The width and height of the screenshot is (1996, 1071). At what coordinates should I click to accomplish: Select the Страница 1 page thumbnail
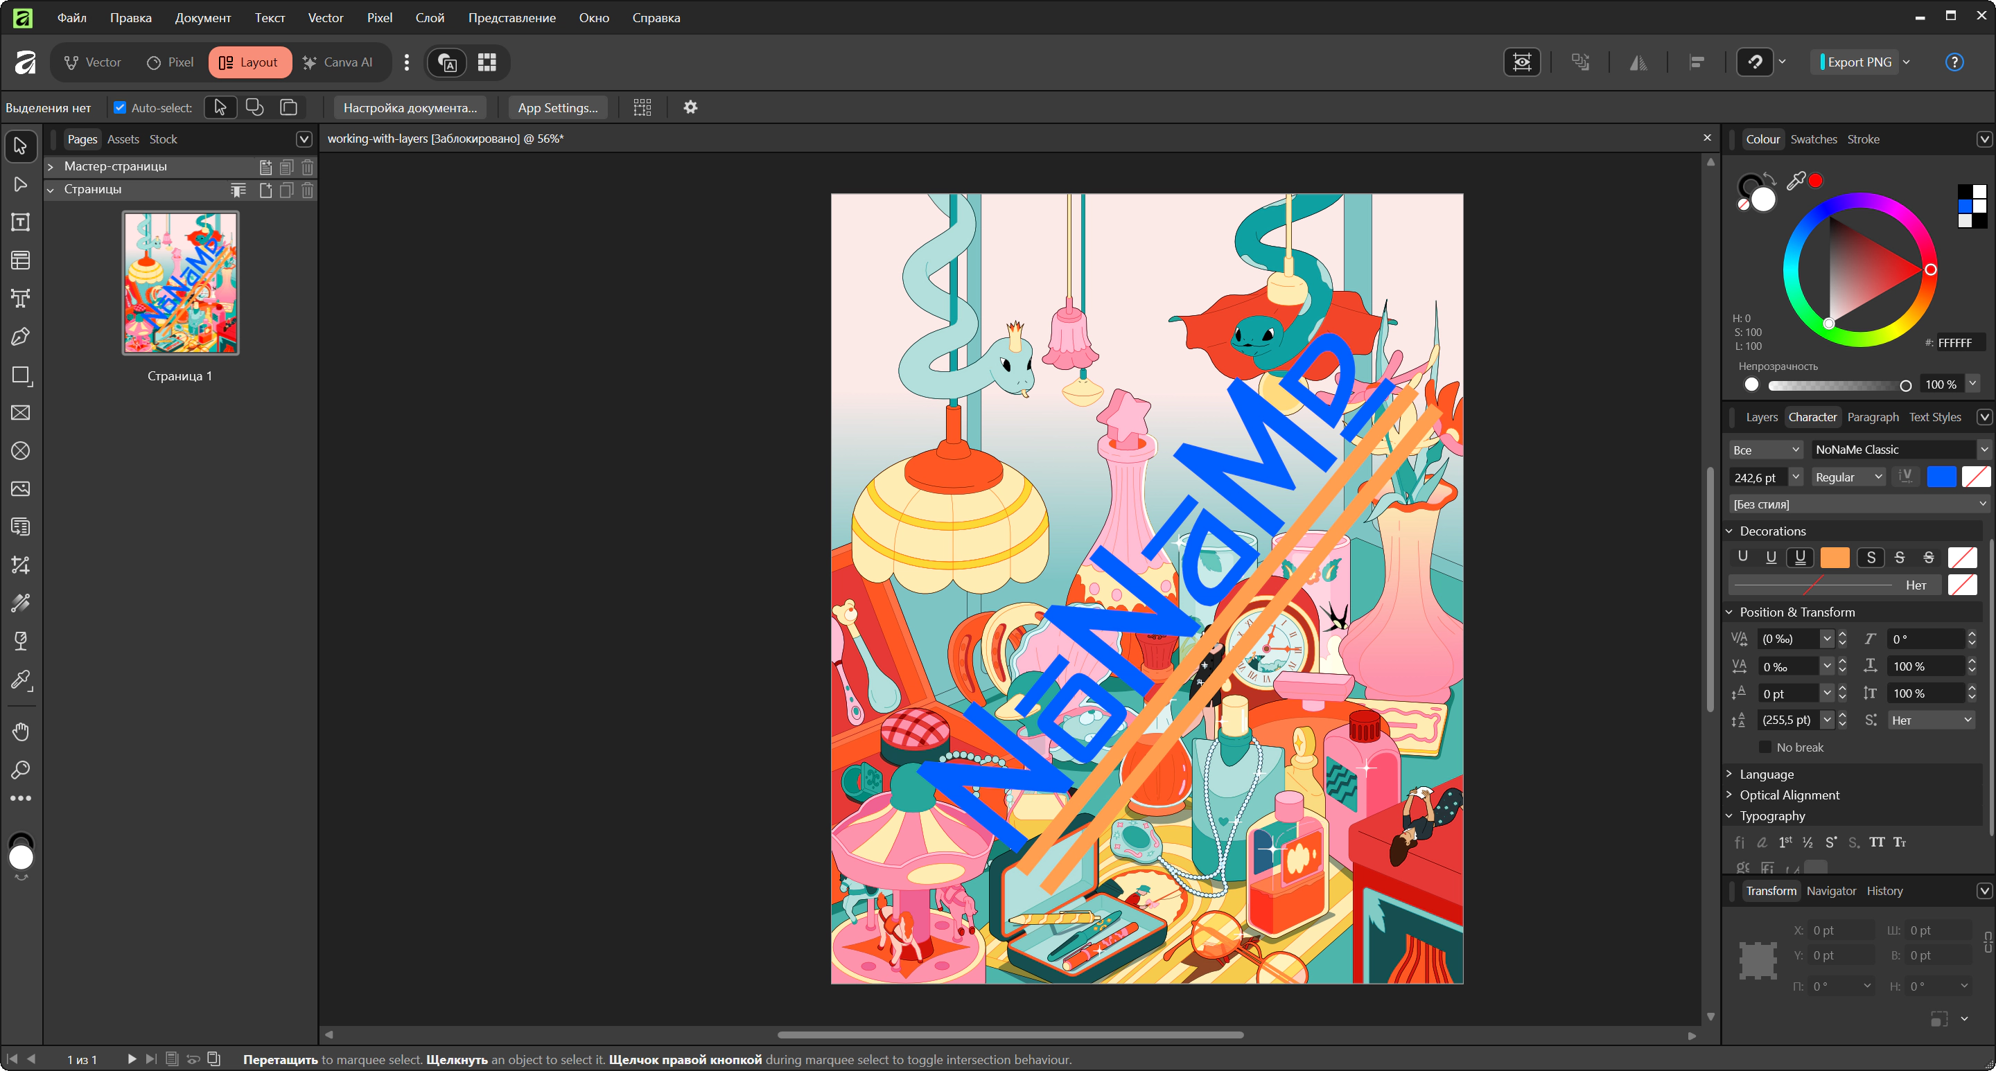pos(180,283)
